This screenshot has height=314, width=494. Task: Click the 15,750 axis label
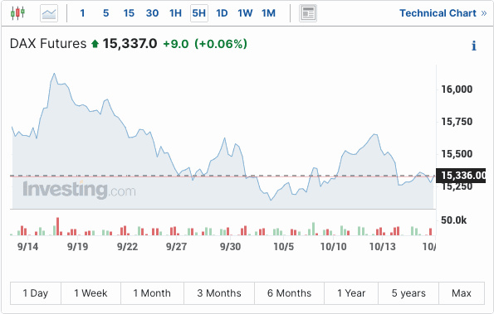[457, 122]
